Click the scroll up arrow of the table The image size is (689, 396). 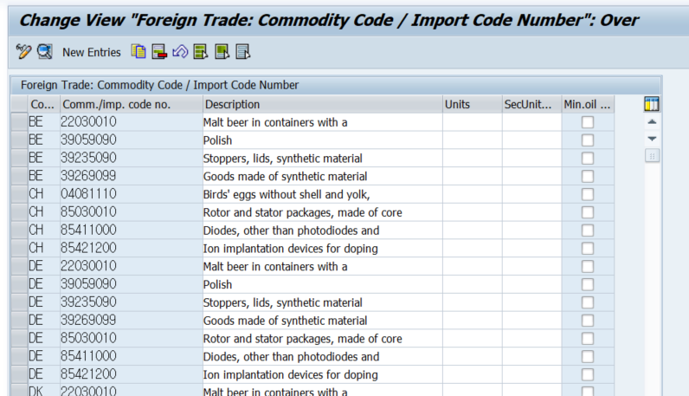(x=652, y=122)
